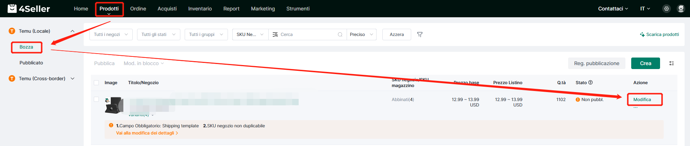The image size is (690, 146).
Task: Open Preciso match mode dropdown
Action: point(361,35)
